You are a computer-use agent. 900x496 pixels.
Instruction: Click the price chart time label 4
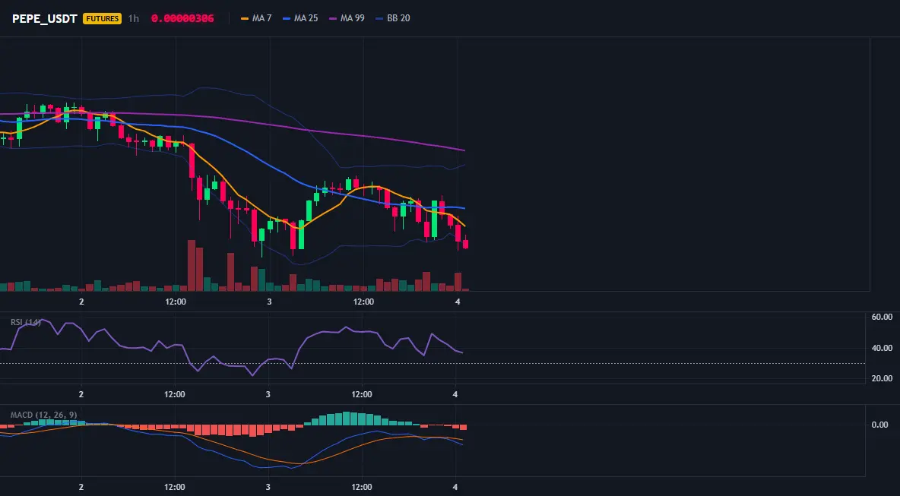(458, 302)
